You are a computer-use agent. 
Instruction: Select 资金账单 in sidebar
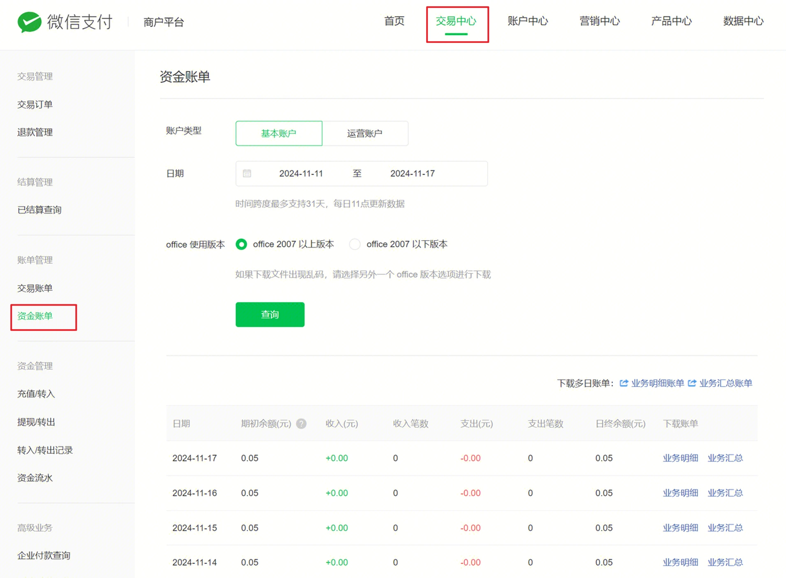point(35,316)
